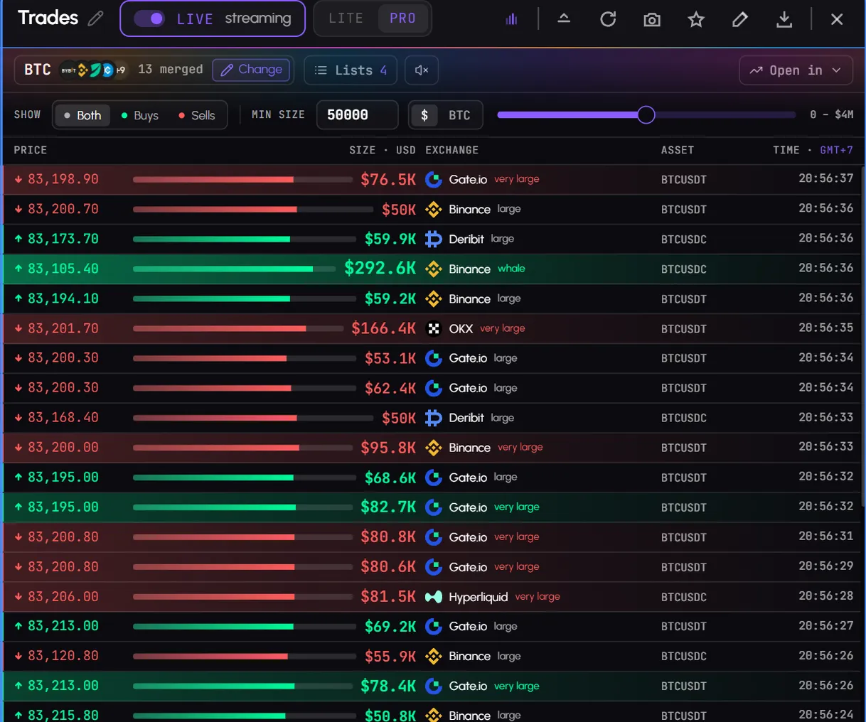The width and height of the screenshot is (866, 722).
Task: Click price 83,206.00 in Hyperliquid row
Action: [x=63, y=597]
